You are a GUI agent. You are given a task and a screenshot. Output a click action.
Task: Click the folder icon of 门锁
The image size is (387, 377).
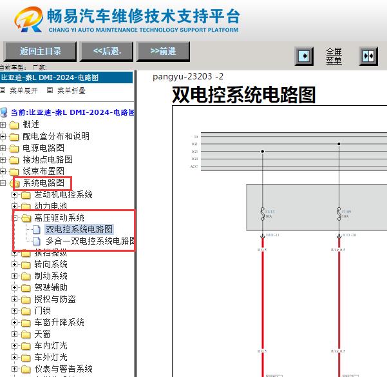[x=26, y=311]
